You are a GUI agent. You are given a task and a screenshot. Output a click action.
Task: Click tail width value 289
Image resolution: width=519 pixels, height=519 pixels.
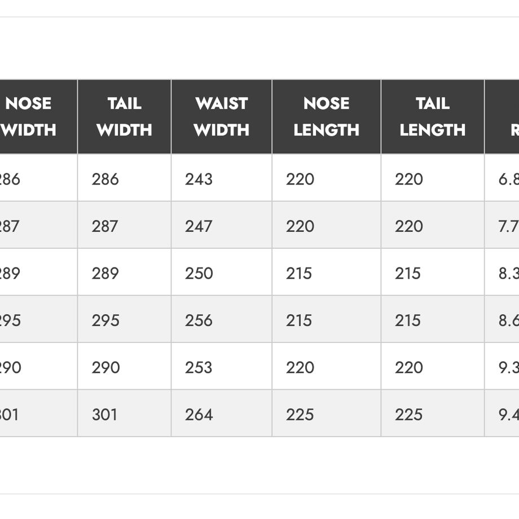pyautogui.click(x=105, y=274)
